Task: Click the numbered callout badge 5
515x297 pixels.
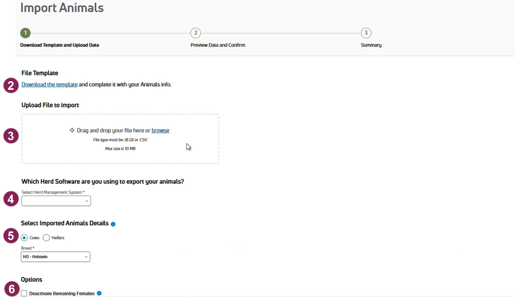Action: 11,236
